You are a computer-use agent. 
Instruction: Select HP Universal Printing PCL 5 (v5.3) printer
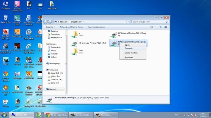(x=89, y=43)
